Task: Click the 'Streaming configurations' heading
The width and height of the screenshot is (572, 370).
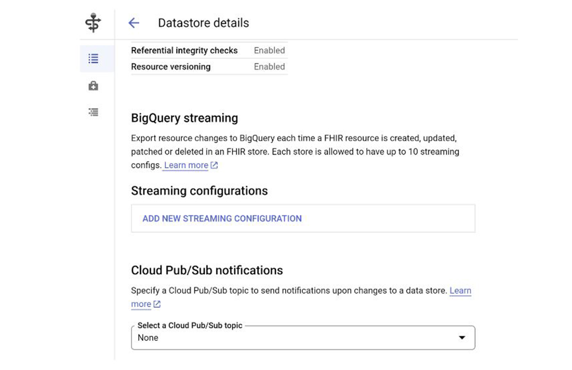Action: tap(199, 191)
